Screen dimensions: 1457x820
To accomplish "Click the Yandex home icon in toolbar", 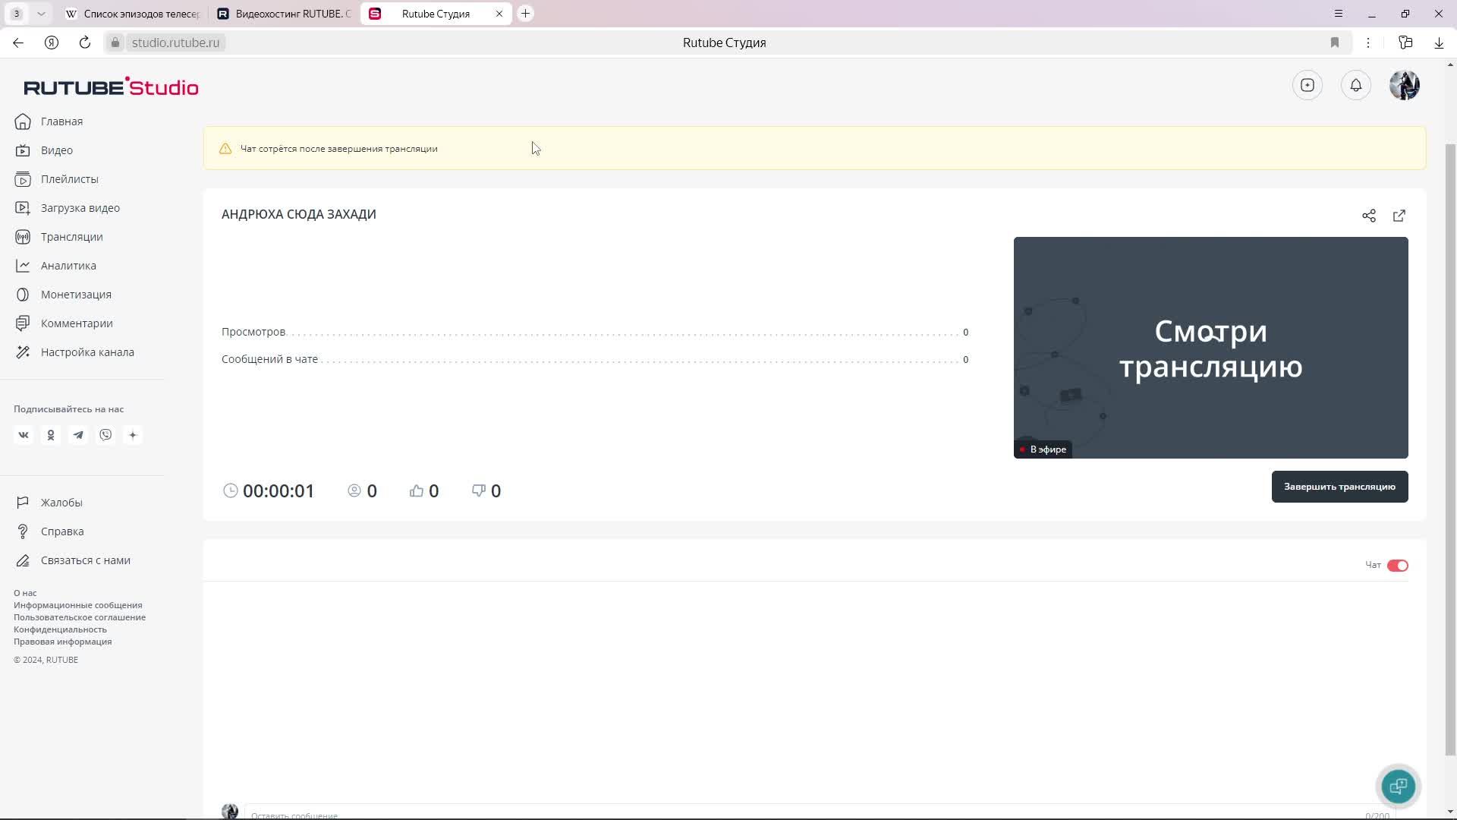I will (52, 43).
